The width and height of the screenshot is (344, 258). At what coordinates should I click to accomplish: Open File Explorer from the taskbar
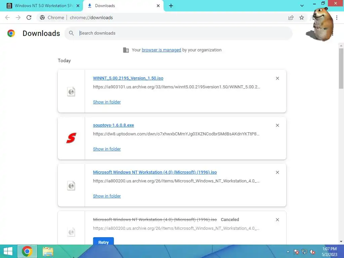click(x=48, y=252)
